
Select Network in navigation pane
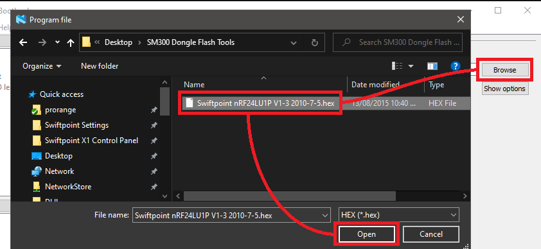click(59, 171)
